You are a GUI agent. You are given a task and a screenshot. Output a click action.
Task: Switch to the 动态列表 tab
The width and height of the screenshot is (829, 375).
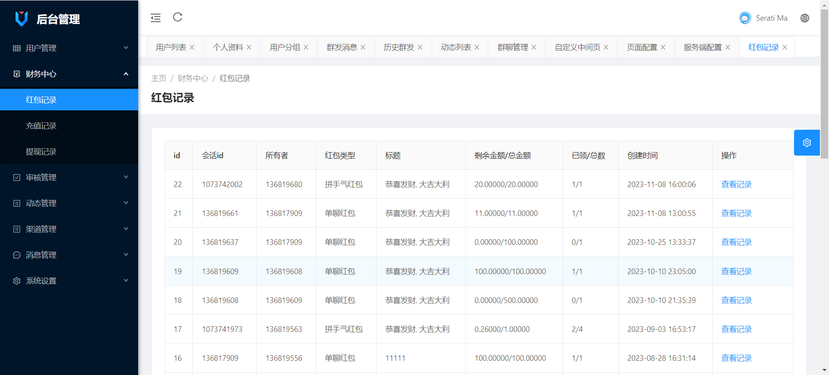pyautogui.click(x=456, y=47)
